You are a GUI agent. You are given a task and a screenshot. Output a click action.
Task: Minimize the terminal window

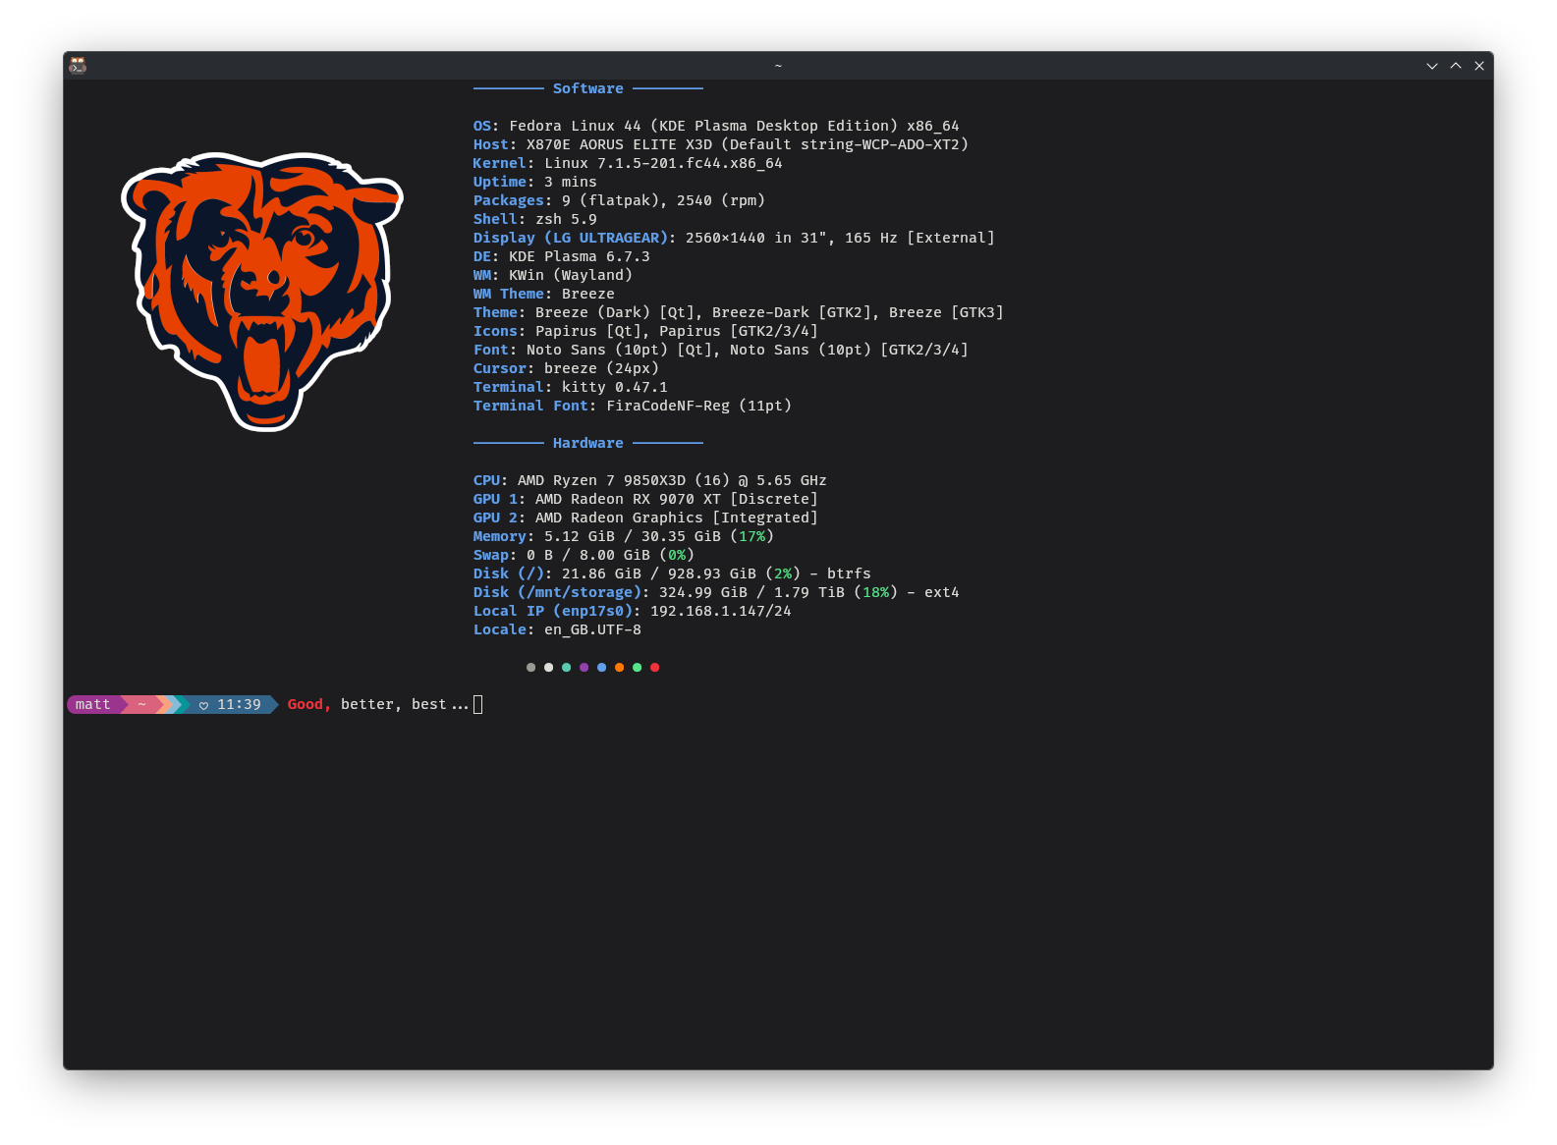(x=1432, y=66)
